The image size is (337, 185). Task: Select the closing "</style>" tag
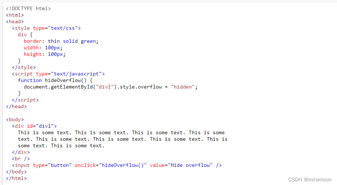click(24, 67)
